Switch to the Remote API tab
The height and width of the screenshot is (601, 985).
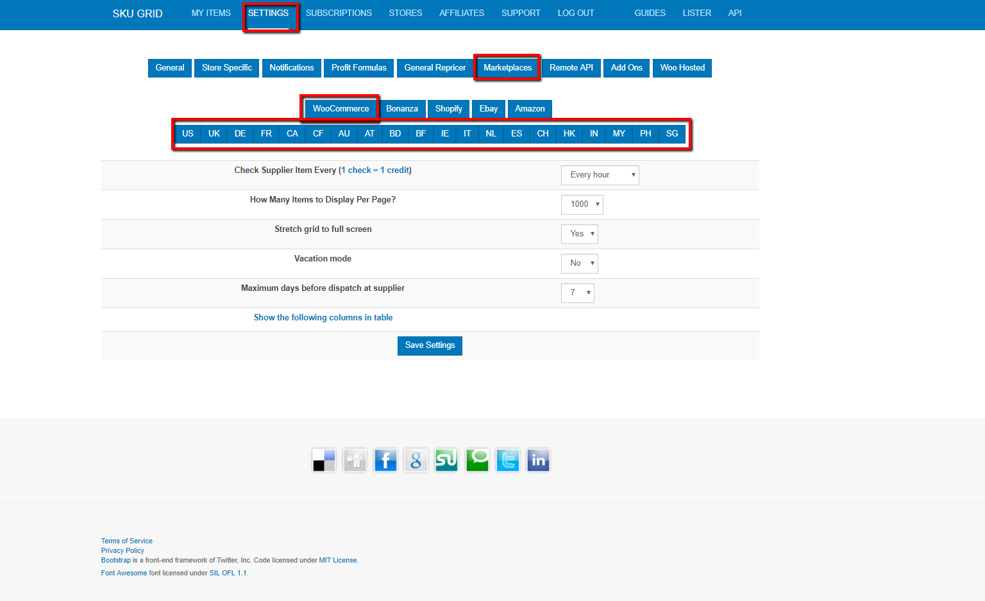[571, 68]
